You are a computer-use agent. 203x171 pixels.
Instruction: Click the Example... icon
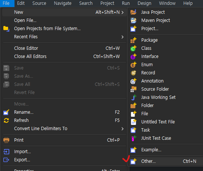pos(133,150)
